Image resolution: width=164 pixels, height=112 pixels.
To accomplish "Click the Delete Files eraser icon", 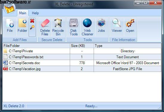I will [45, 23].
